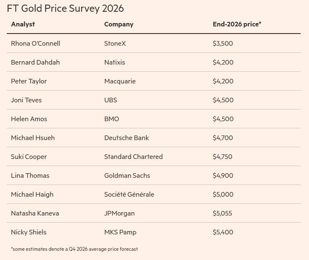Screen dimensions: 309x260
Task: Click Bernard Dahdah in the table
Action: point(35,62)
